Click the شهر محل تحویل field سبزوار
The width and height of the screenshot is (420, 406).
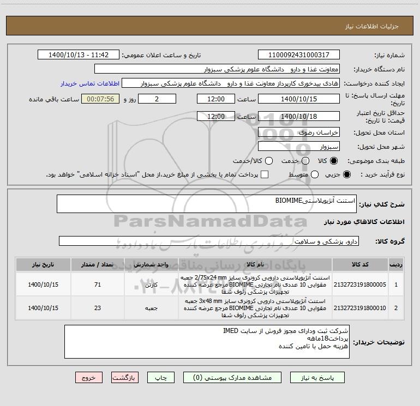click(x=299, y=147)
